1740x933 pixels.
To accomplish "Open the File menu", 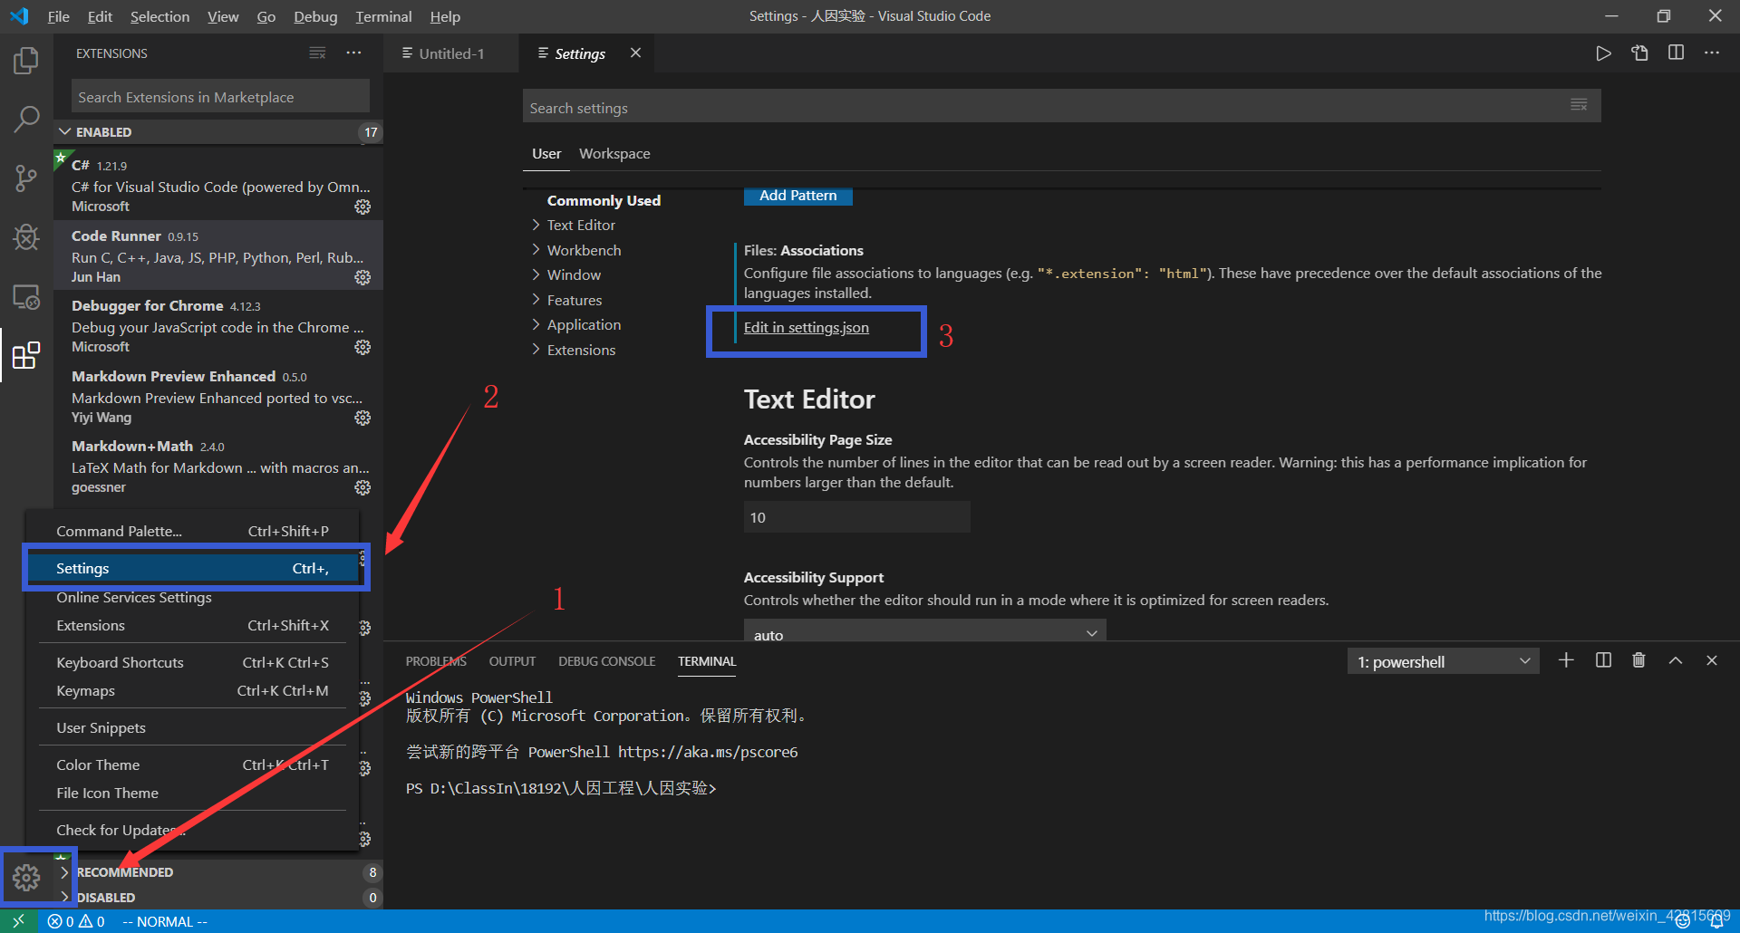I will [x=59, y=16].
